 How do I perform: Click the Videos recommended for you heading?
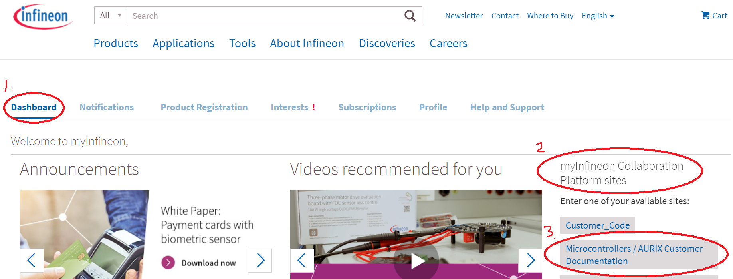tap(396, 169)
